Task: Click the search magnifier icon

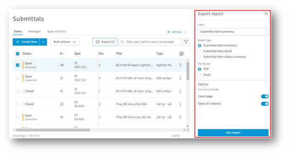Action: coord(122,42)
